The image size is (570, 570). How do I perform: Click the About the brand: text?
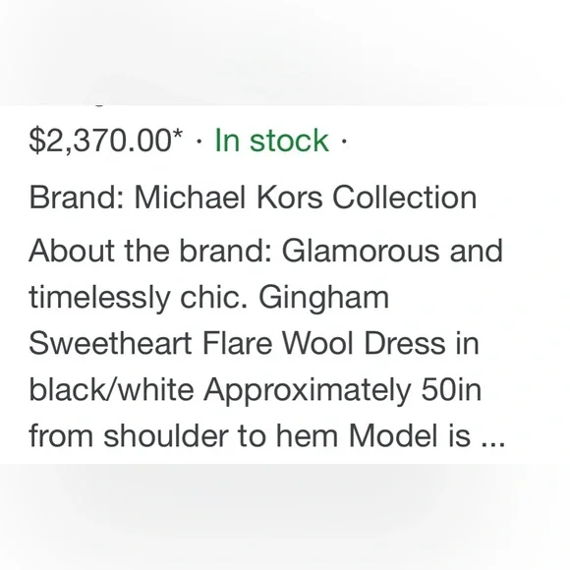(x=150, y=251)
